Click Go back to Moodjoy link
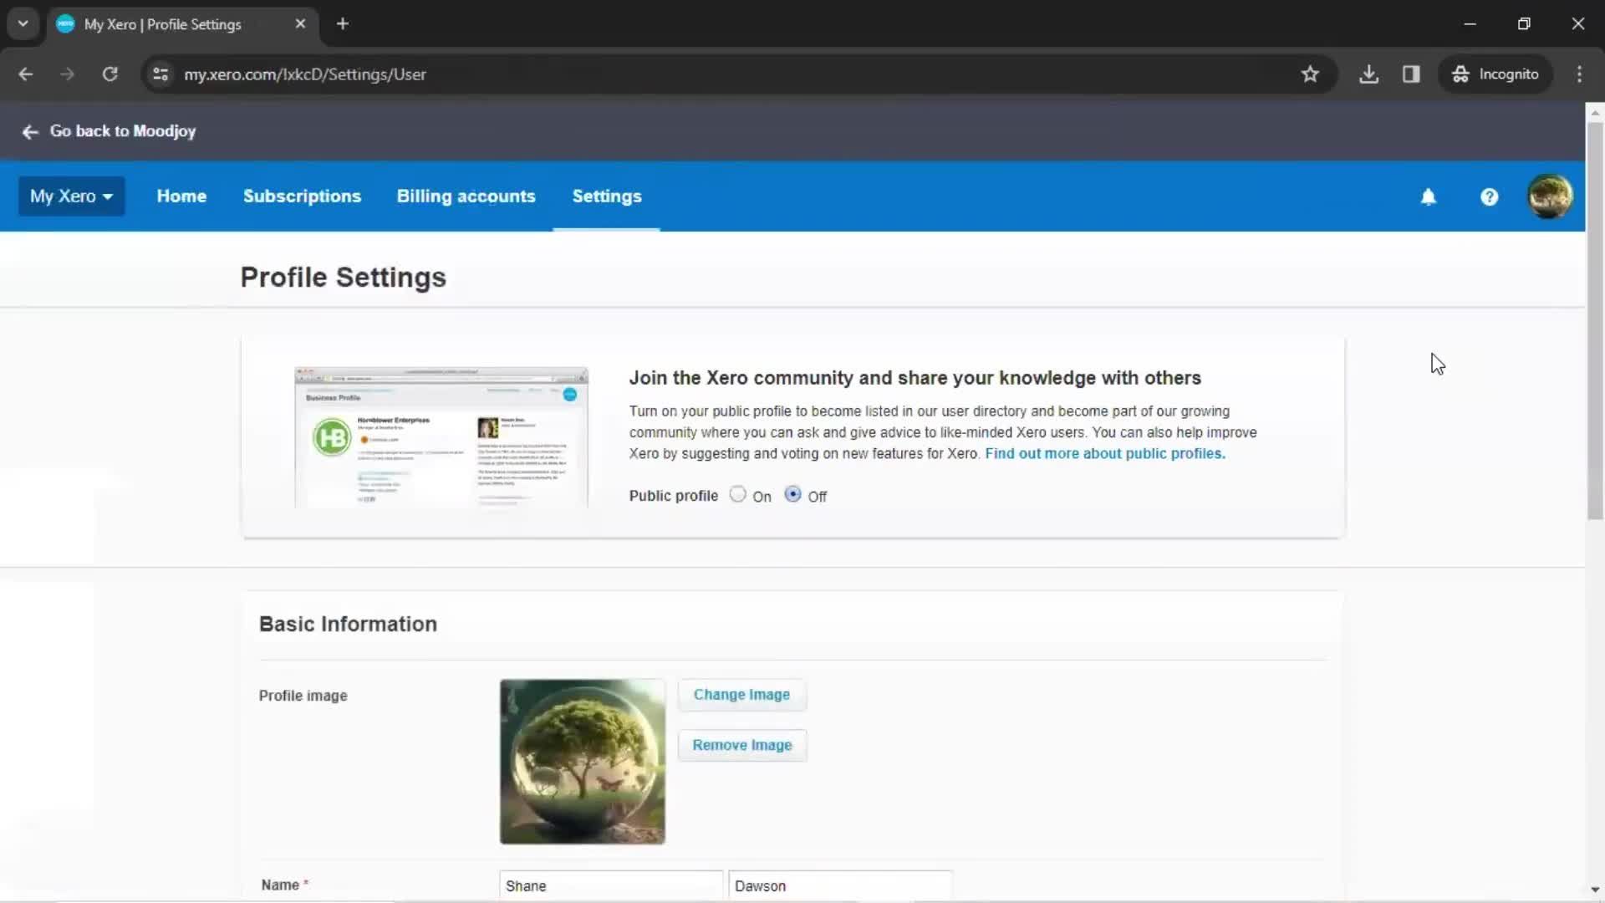Image resolution: width=1605 pixels, height=903 pixels. pos(123,131)
